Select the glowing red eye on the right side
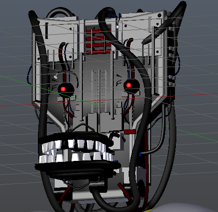The image size is (218, 212). 129,85
